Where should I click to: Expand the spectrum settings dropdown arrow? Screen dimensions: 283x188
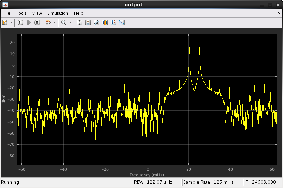coord(11,22)
